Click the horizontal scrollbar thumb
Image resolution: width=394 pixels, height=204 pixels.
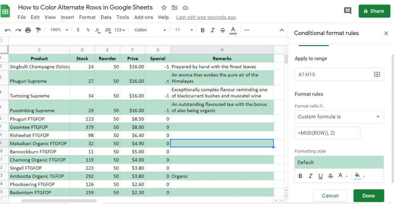coord(59,201)
